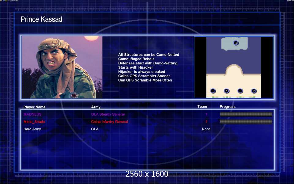294x184 pixels.
Task: Select player name MADNESS
Action: point(32,114)
